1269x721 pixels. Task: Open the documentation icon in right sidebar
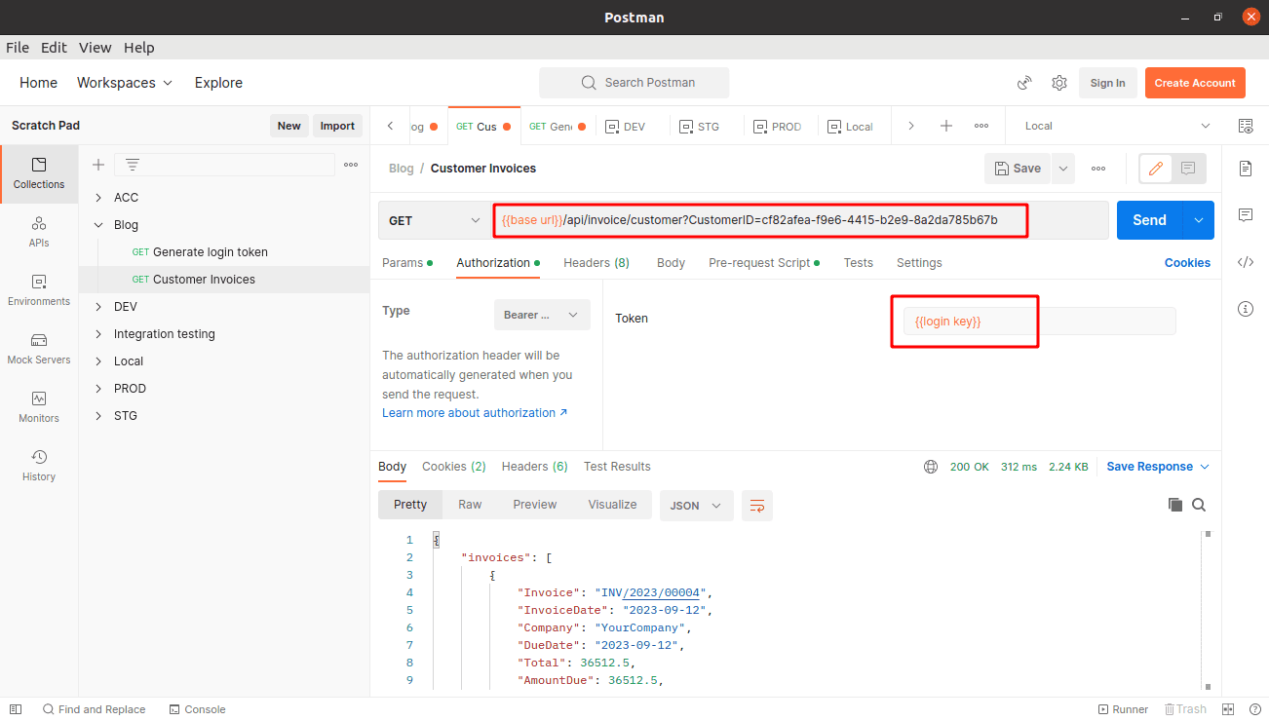(x=1245, y=169)
